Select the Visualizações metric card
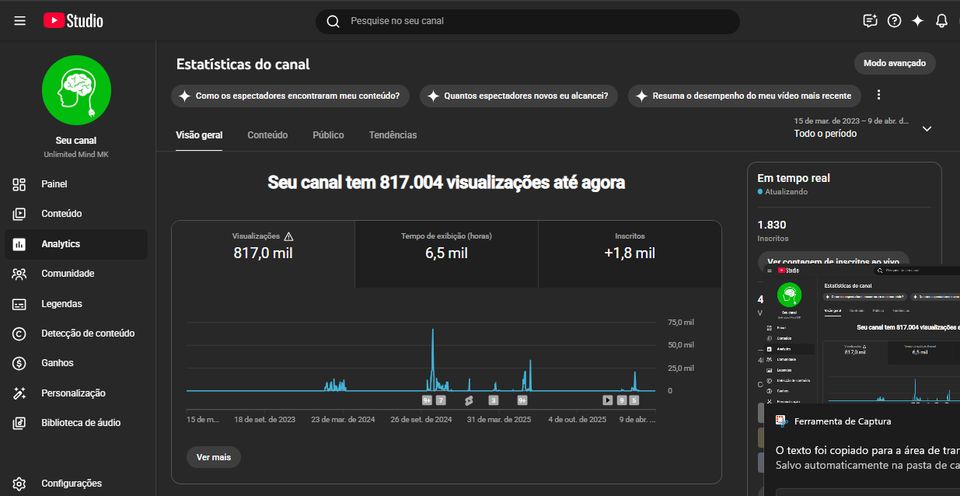Screen dimensions: 960x496 click(264, 254)
